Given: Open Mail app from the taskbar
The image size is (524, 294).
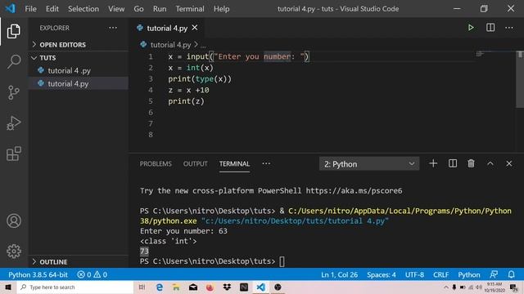Looking at the screenshot, I should coord(193,287).
